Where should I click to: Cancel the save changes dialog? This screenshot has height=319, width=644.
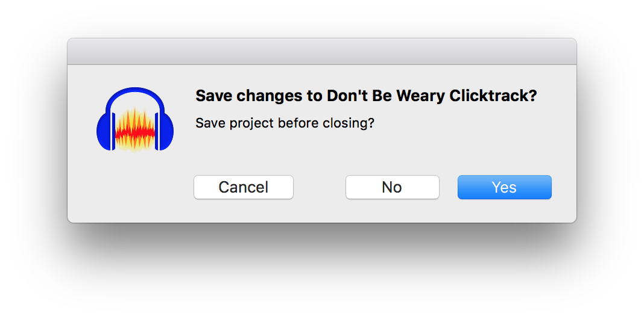point(244,187)
